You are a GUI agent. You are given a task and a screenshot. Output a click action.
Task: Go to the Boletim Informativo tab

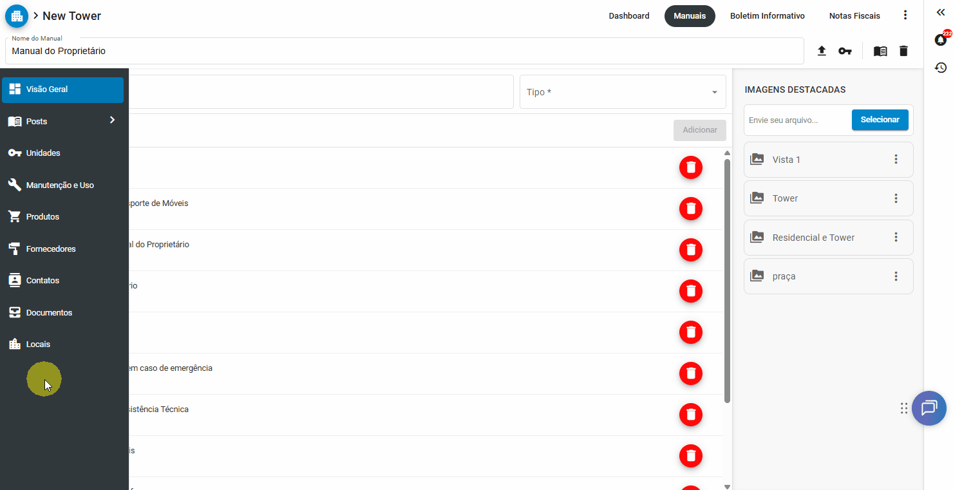click(x=767, y=16)
